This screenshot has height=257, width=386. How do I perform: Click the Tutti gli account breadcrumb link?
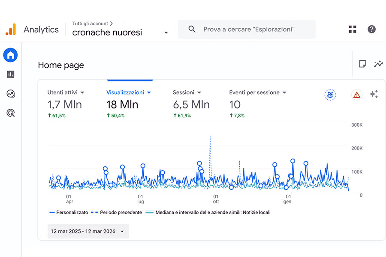[x=90, y=24]
